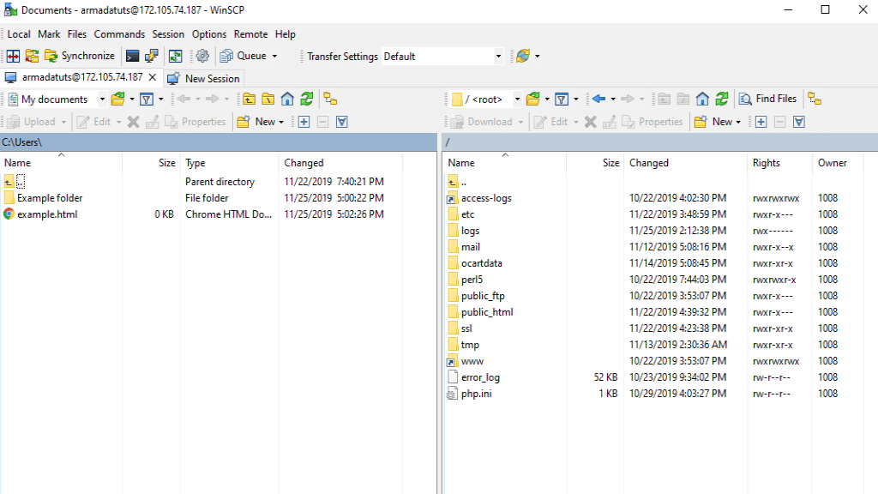
Task: Click local panel invert selection icon
Action: click(341, 122)
